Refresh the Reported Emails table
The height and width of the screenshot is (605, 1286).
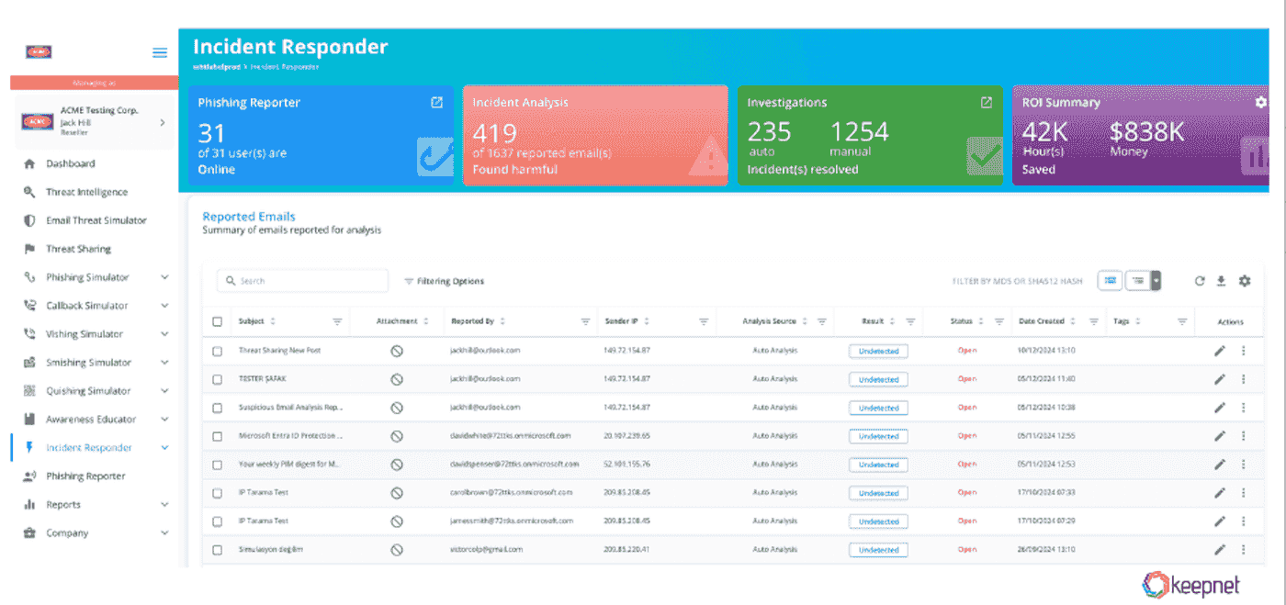[1200, 281]
